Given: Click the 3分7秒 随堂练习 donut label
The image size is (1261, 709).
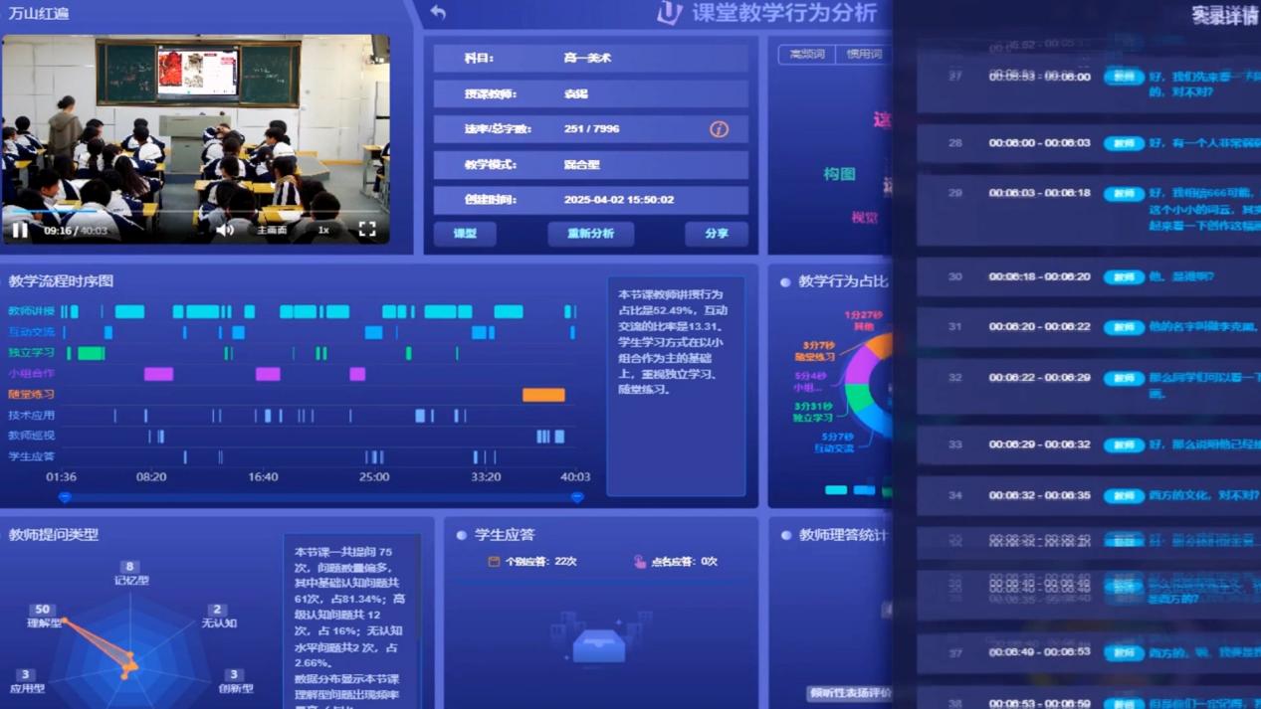Looking at the screenshot, I should pyautogui.click(x=815, y=351).
